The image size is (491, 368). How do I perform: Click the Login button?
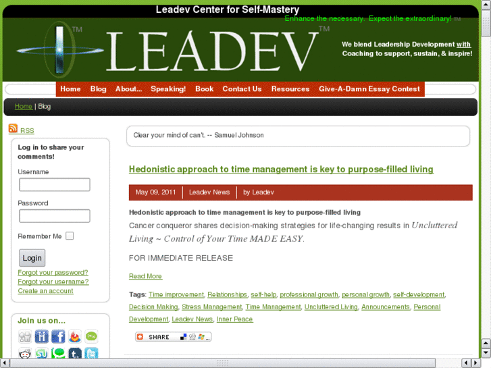point(32,258)
